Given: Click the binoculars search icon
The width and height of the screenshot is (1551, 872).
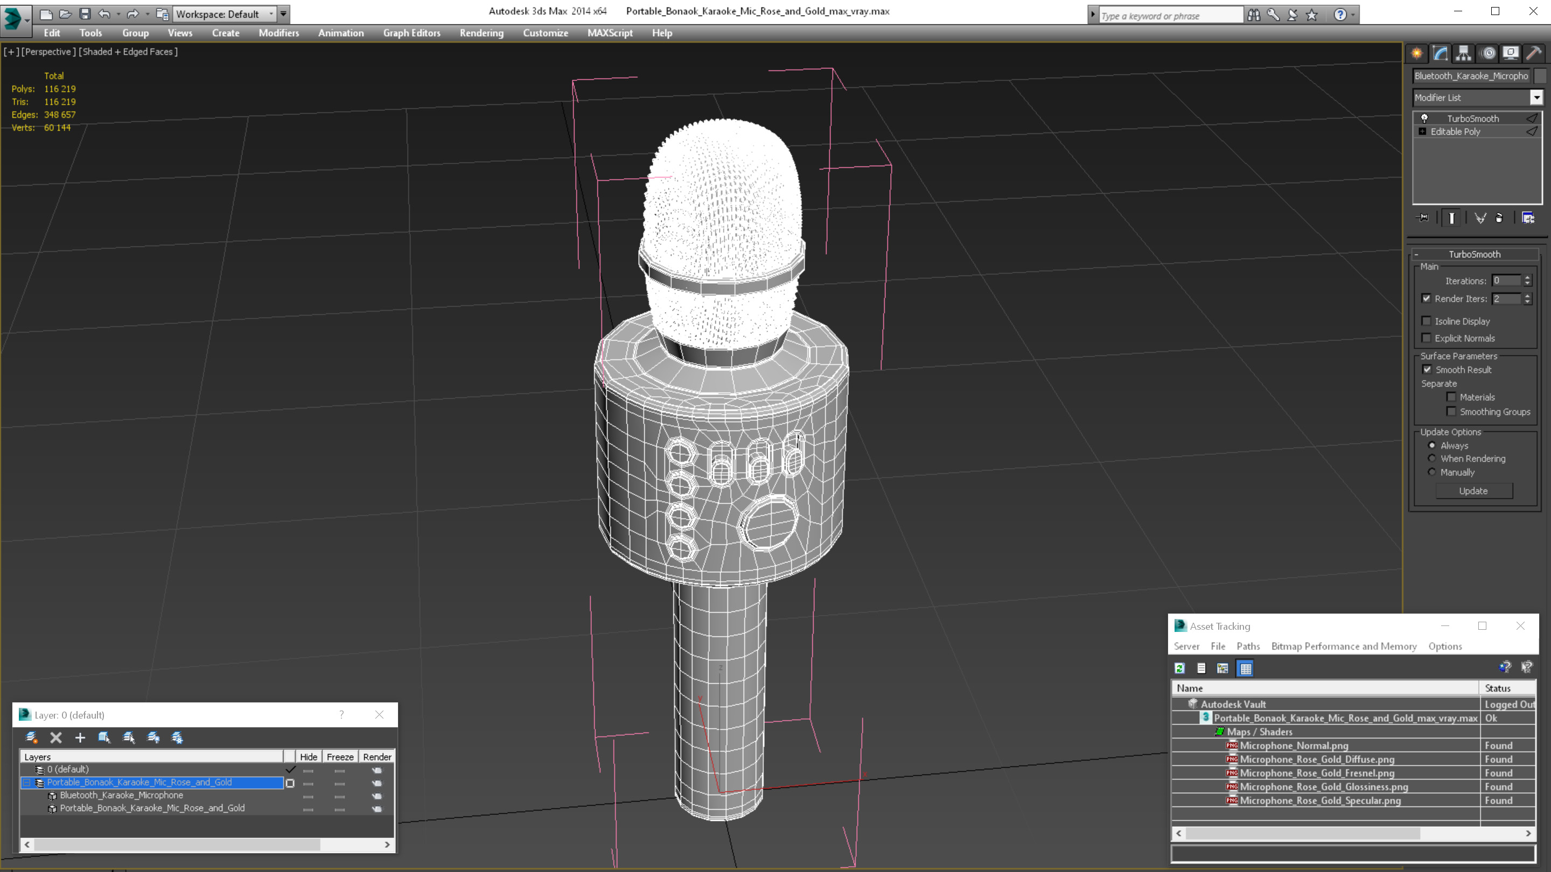Looking at the screenshot, I should point(1254,15).
